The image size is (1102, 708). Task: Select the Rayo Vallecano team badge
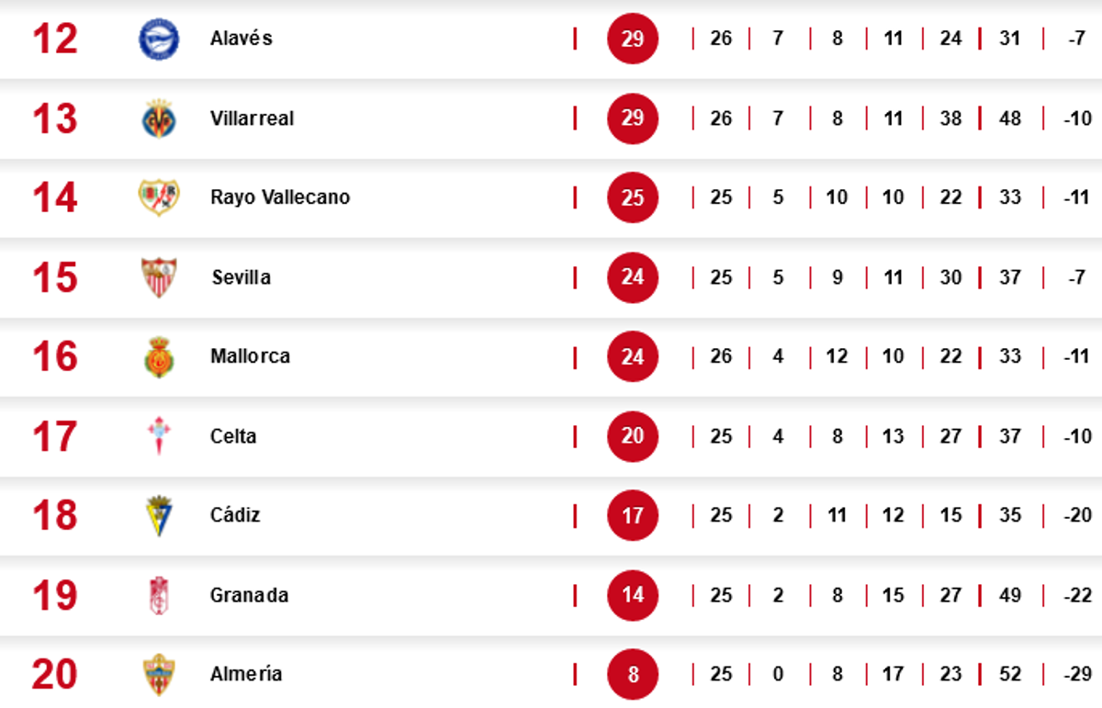pyautogui.click(x=159, y=197)
